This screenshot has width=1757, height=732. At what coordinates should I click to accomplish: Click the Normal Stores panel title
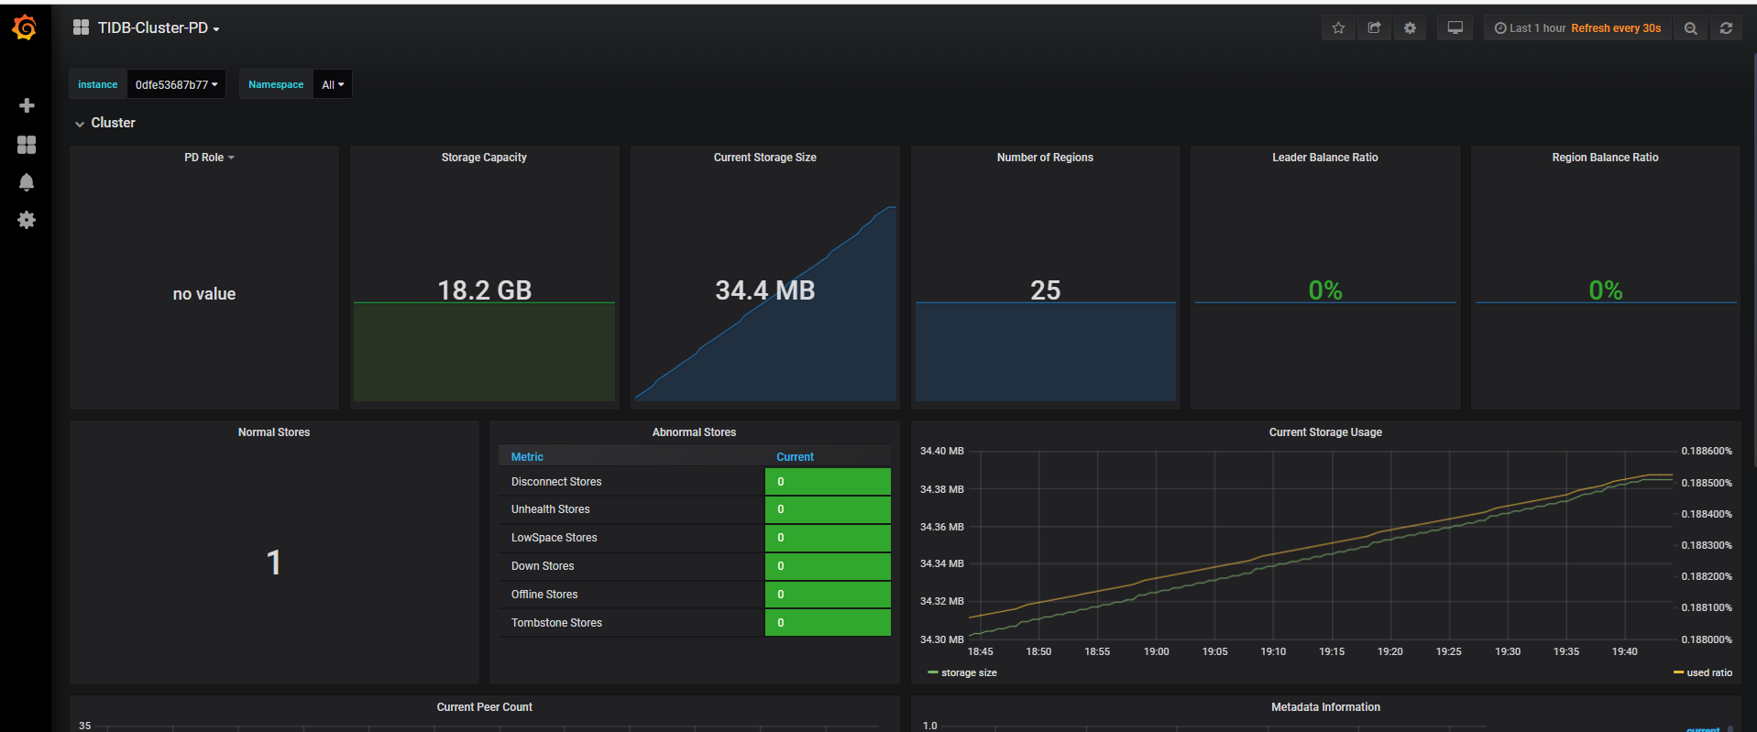274,432
